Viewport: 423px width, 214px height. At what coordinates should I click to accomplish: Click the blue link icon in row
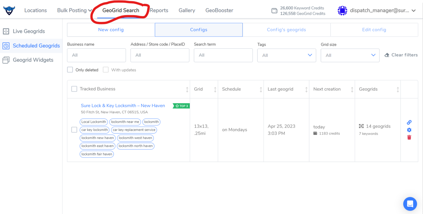pyautogui.click(x=409, y=122)
